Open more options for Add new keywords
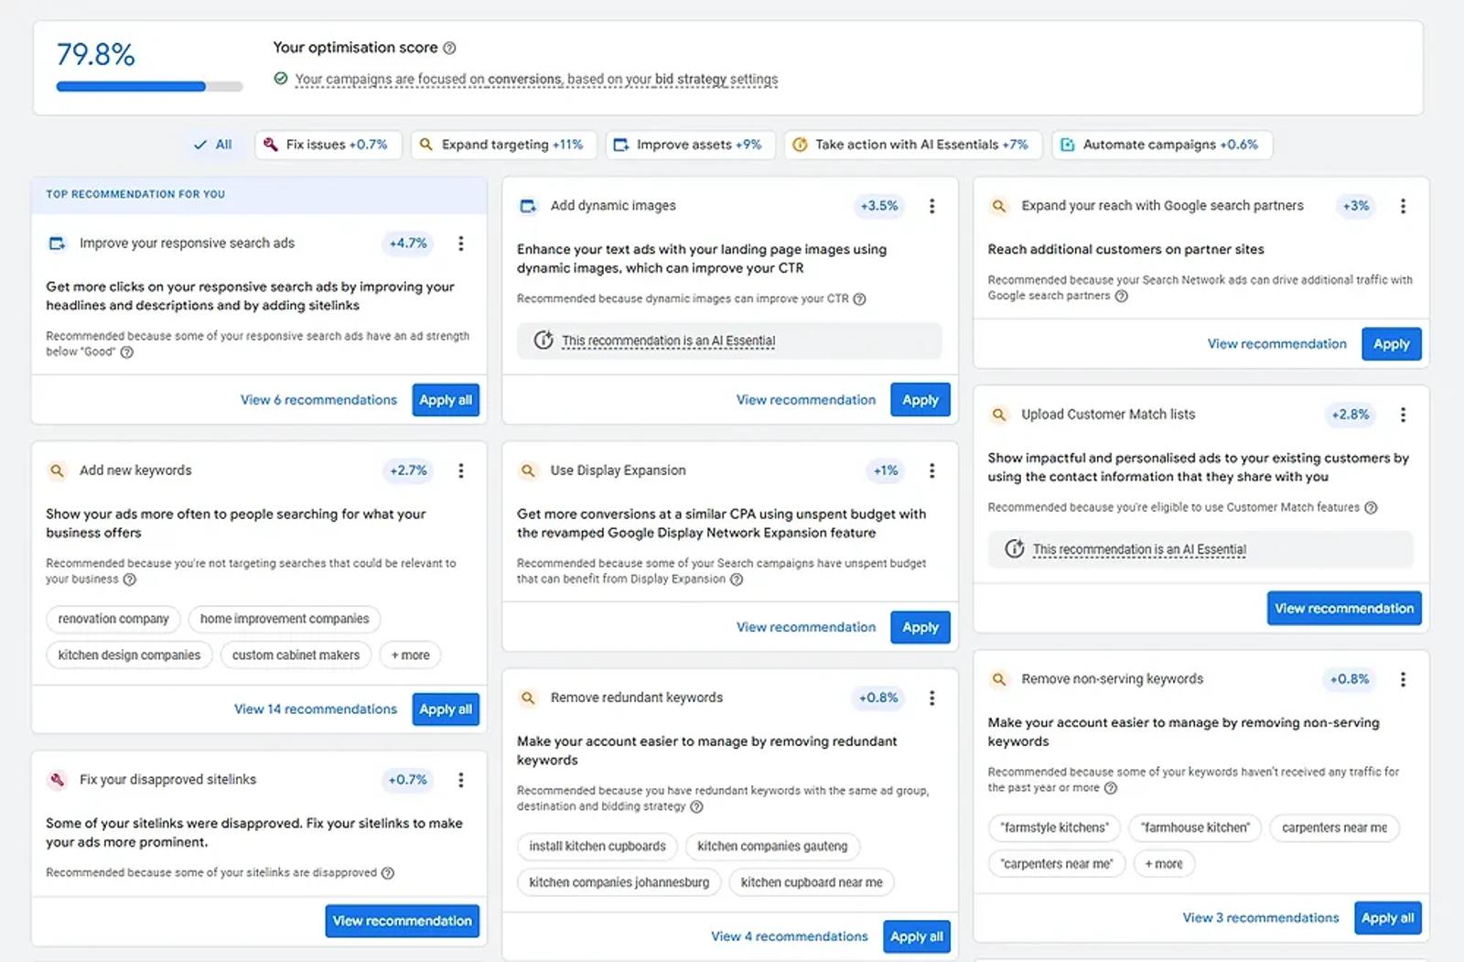The width and height of the screenshot is (1464, 962). tap(461, 470)
